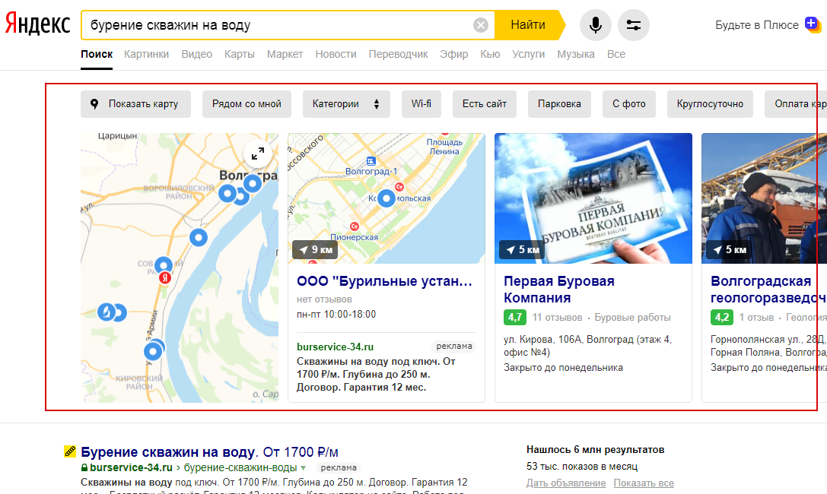Click the yellow ruler favicon of burservice-34.ru
827x494 pixels.
pyautogui.click(x=70, y=451)
